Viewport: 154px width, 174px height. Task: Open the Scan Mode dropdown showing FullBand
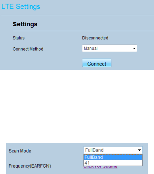coord(113,150)
